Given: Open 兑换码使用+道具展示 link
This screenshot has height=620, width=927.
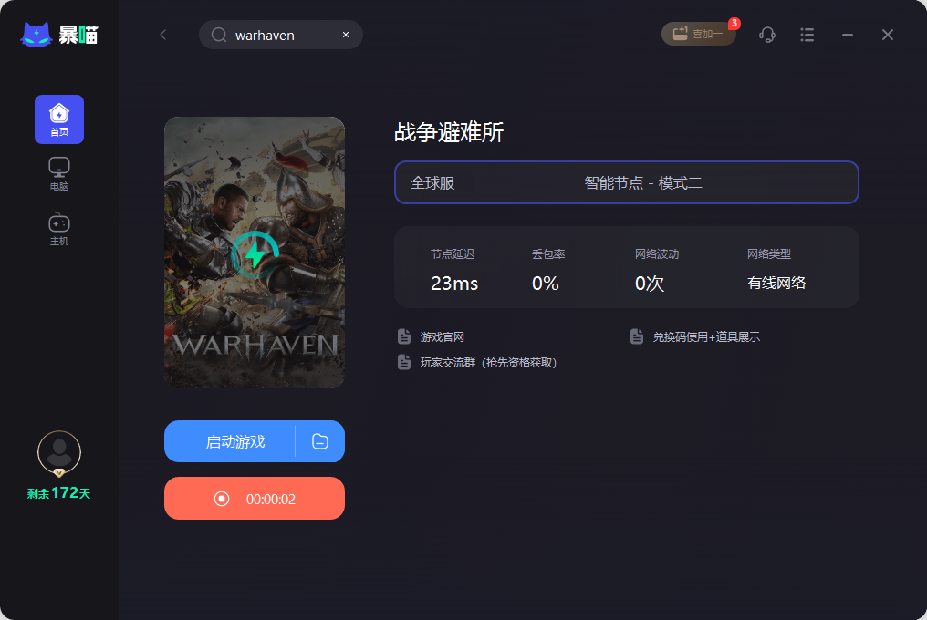Looking at the screenshot, I should tap(706, 336).
